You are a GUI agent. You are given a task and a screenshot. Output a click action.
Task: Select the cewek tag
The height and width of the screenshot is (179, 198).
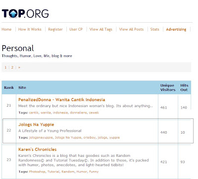pos(94,113)
